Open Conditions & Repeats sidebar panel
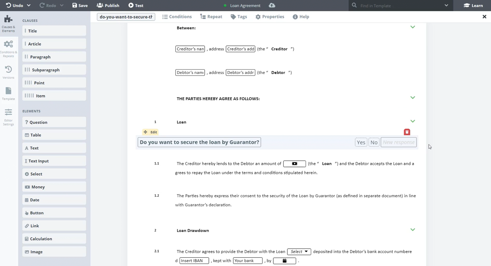The height and width of the screenshot is (266, 491). [x=9, y=49]
